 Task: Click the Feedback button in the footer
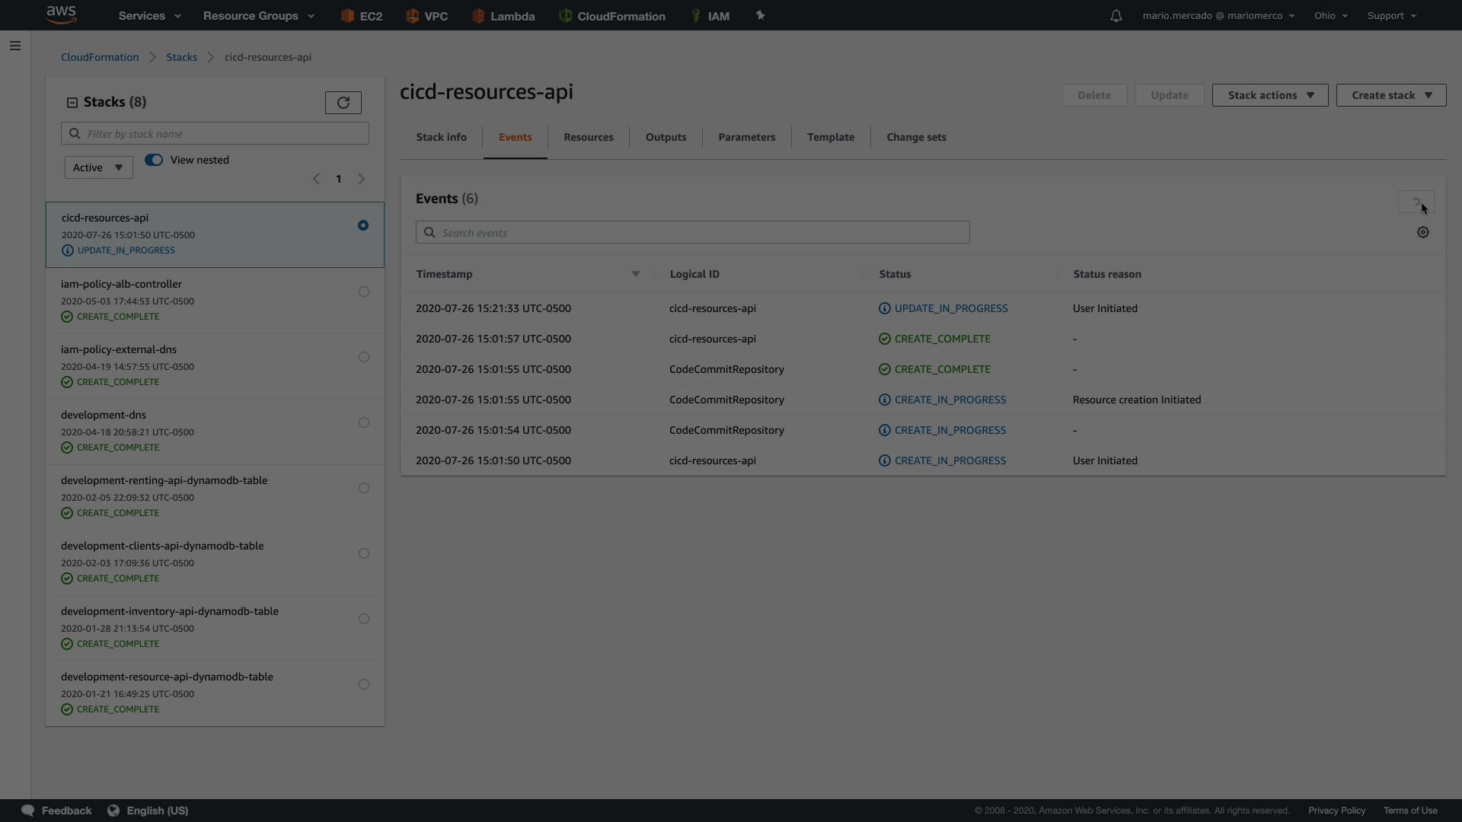tap(57, 811)
